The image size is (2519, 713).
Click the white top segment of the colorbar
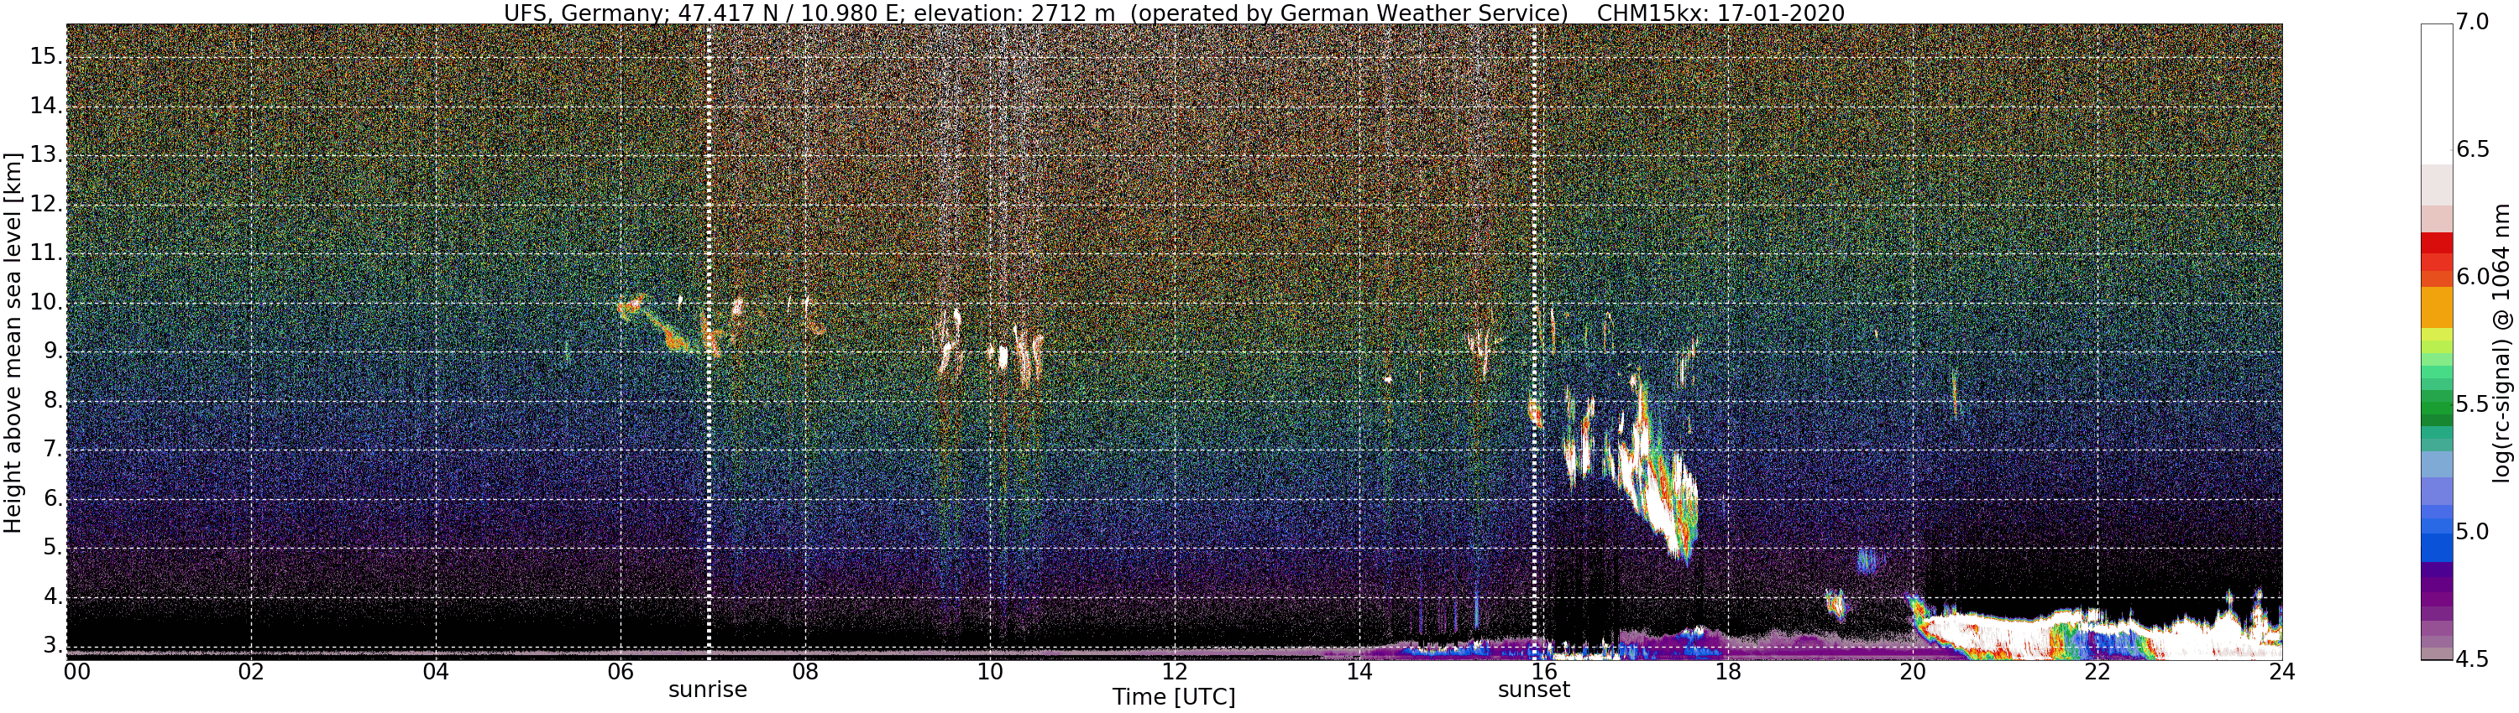click(2436, 93)
